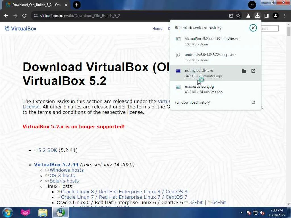Open Chrome three-dot menu
The width and height of the screenshot is (291, 218).
tap(285, 16)
